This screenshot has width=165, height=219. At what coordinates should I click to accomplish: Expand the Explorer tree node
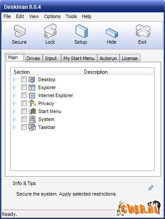(x=14, y=87)
